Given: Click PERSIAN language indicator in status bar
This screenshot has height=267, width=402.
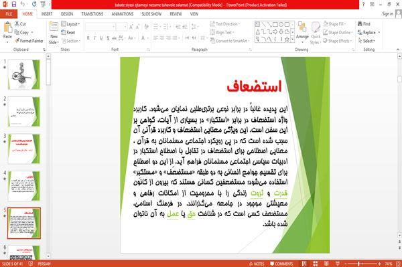Looking at the screenshot, I should click(44, 264).
